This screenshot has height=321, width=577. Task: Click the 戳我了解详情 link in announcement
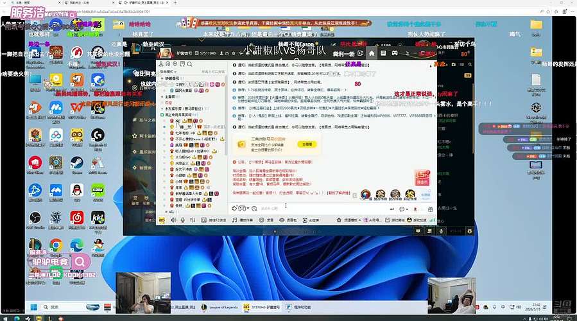[338, 193]
